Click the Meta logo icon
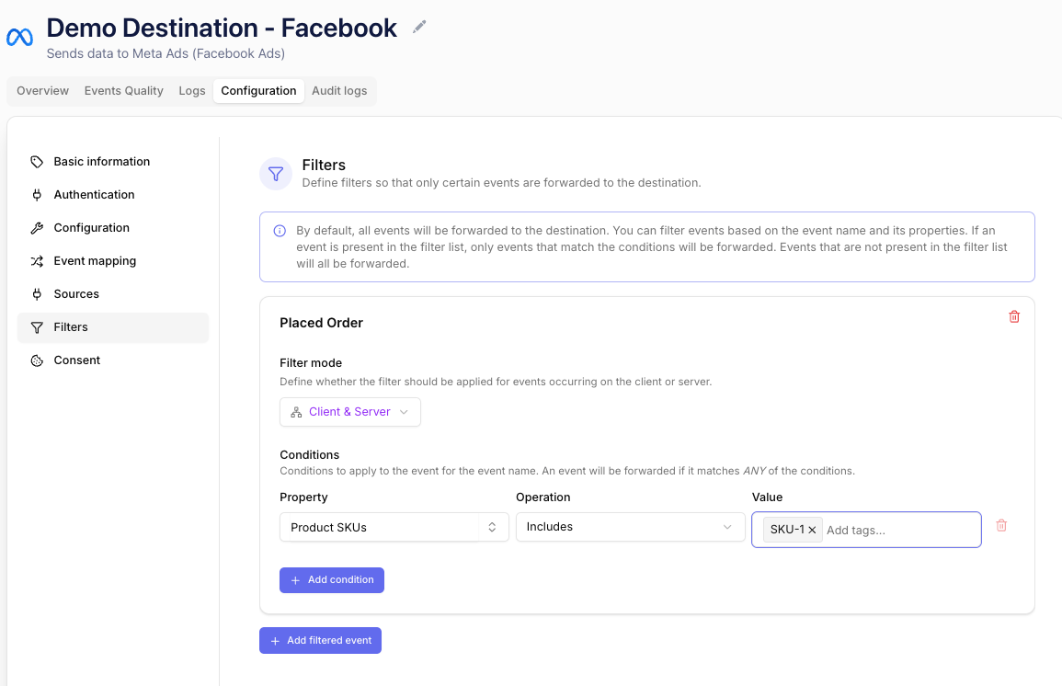The width and height of the screenshot is (1062, 686). pyautogui.click(x=19, y=38)
